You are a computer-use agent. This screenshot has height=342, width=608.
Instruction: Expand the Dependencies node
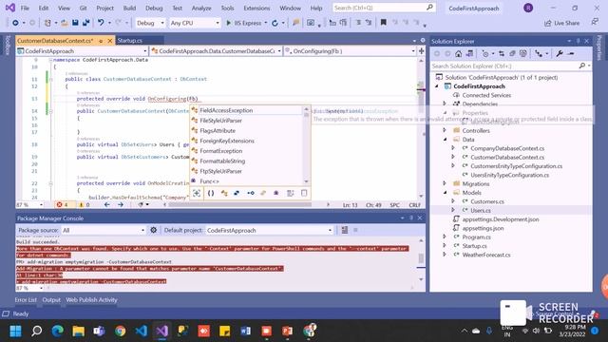[445, 104]
